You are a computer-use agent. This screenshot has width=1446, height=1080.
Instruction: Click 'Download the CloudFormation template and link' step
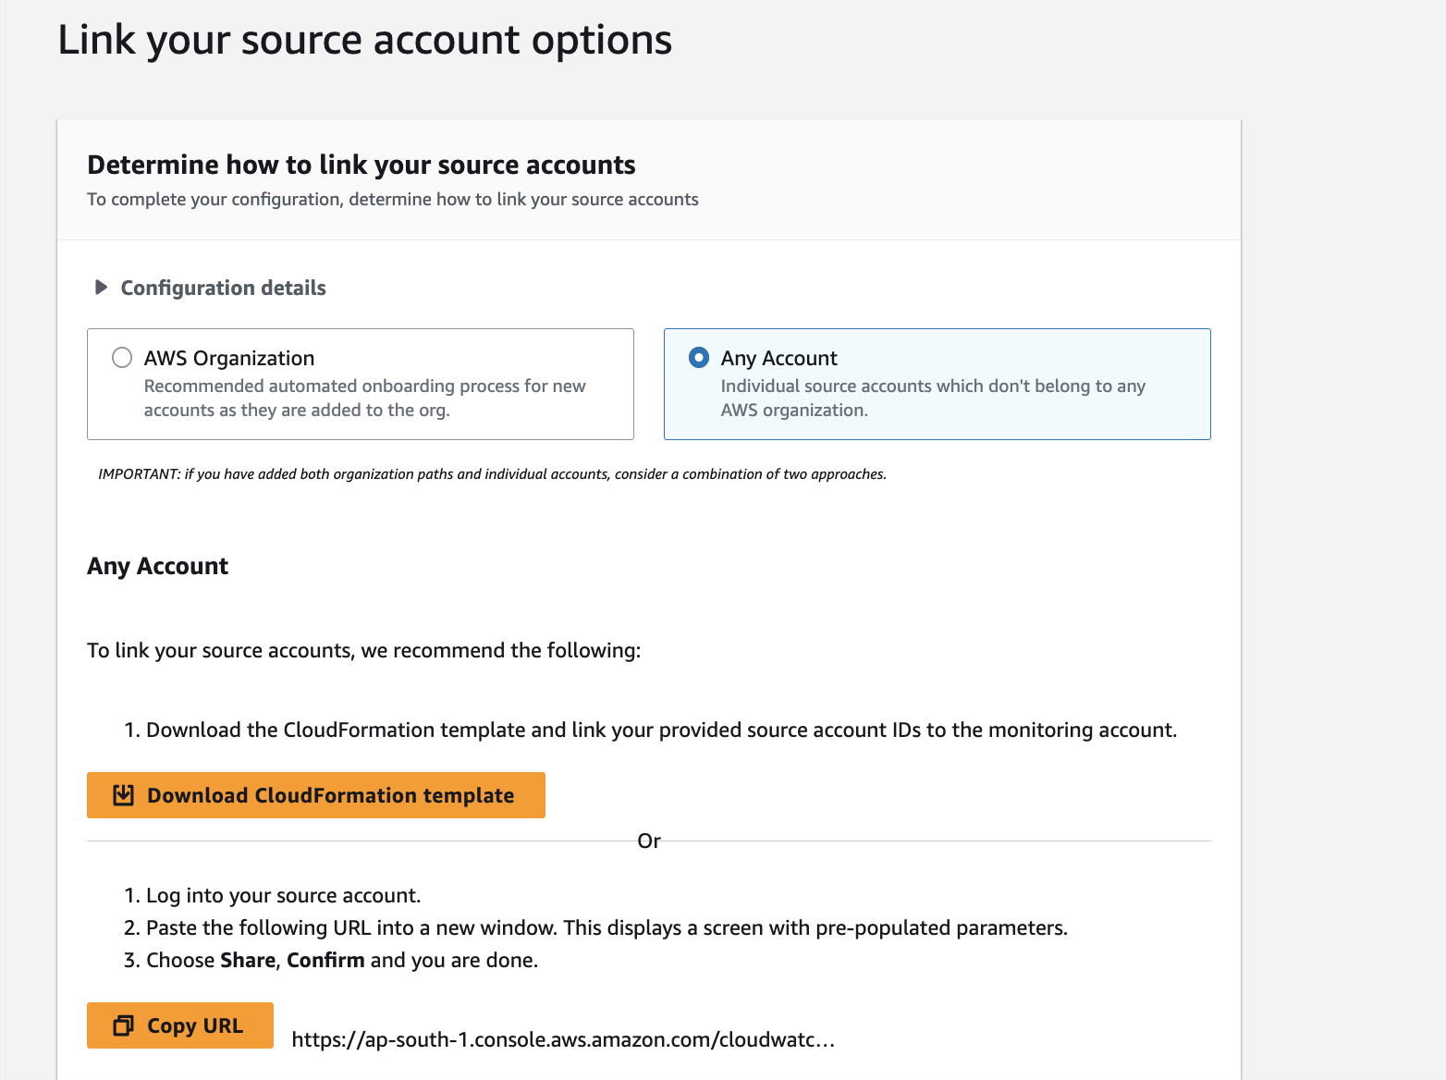pyautogui.click(x=661, y=730)
